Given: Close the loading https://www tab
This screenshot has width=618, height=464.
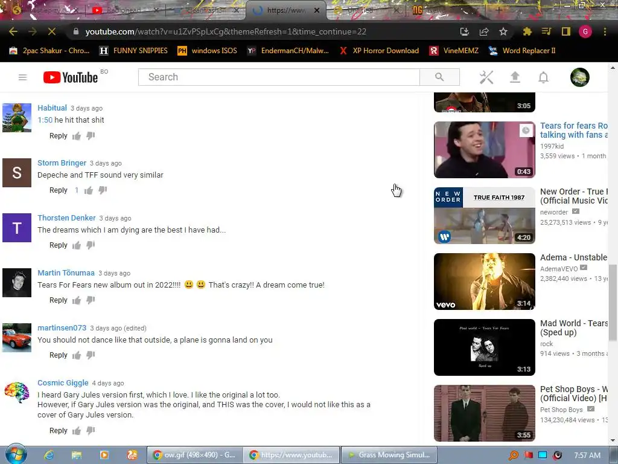Looking at the screenshot, I should [316, 10].
